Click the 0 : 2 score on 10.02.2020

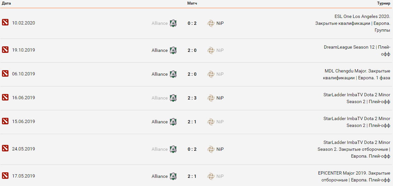192,23
